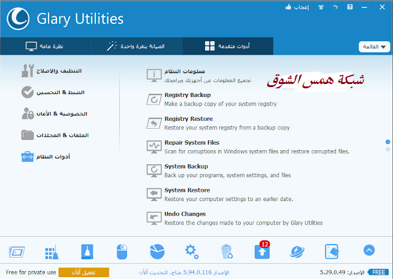The image size is (393, 279).
Task: Click the planet browser assistant icon
Action: [297, 252]
